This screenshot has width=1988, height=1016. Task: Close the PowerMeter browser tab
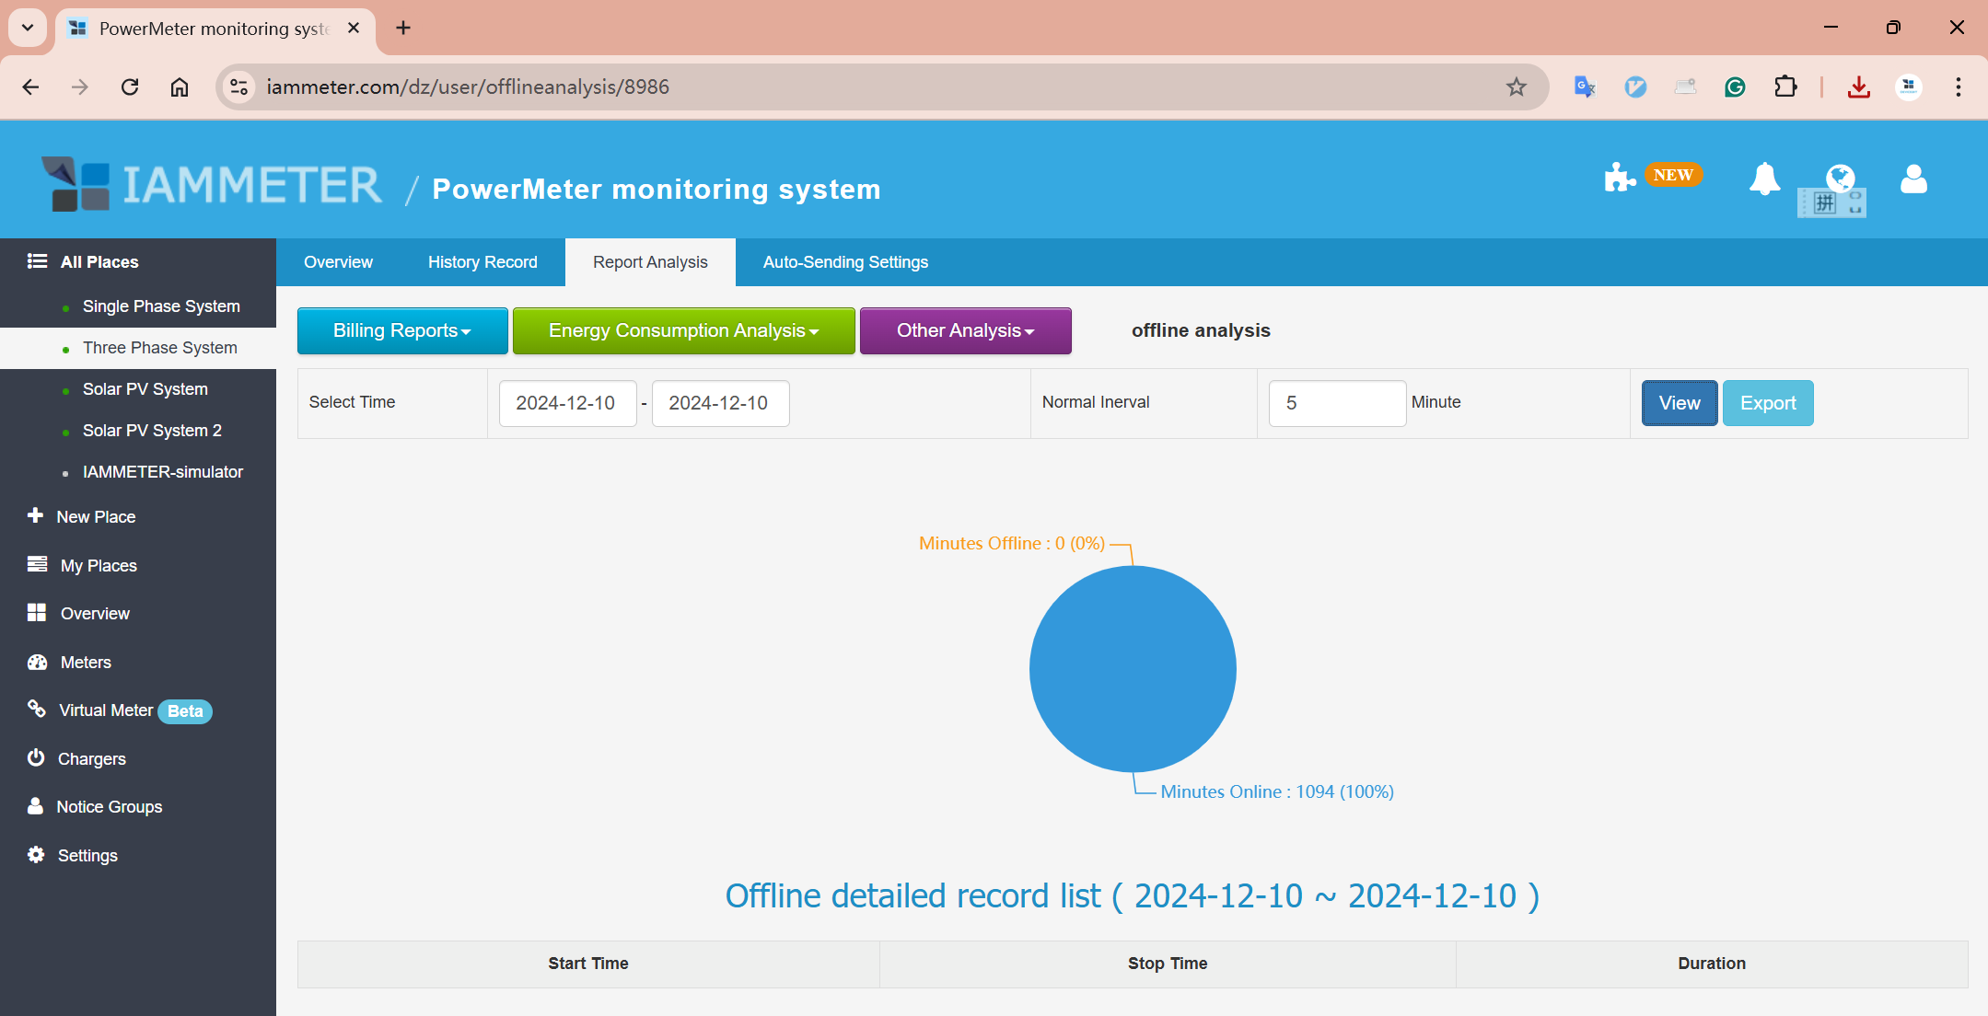pos(354,29)
